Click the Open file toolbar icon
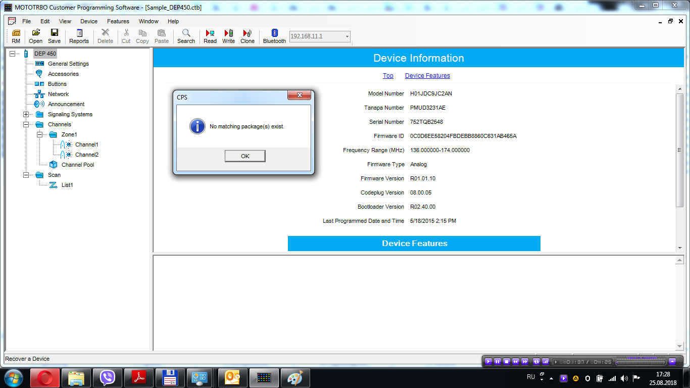 [x=35, y=36]
